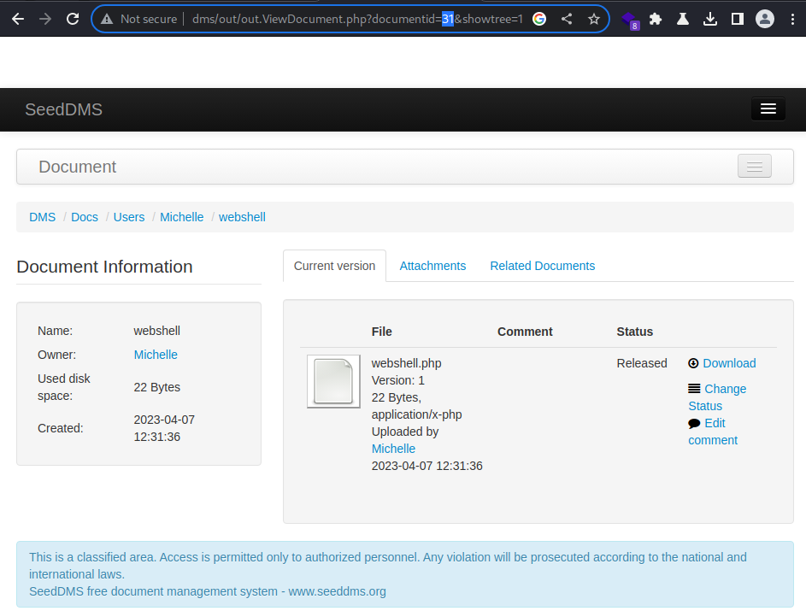Click the www.seeddms.org footer text
This screenshot has width=806, height=611.
click(338, 591)
